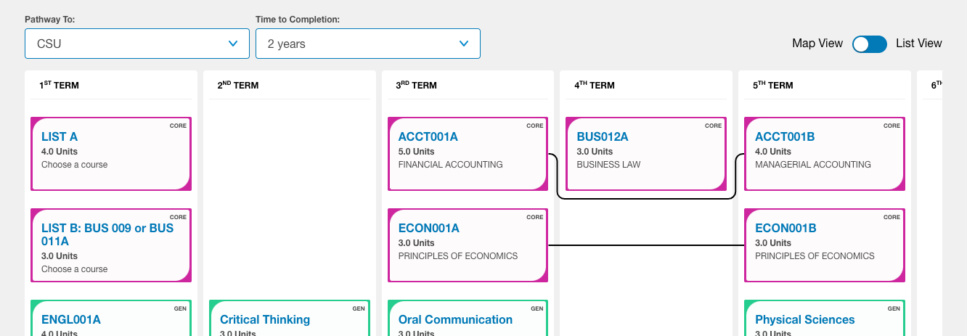
Task: Toggle the Map View / List View switch
Action: pos(869,44)
